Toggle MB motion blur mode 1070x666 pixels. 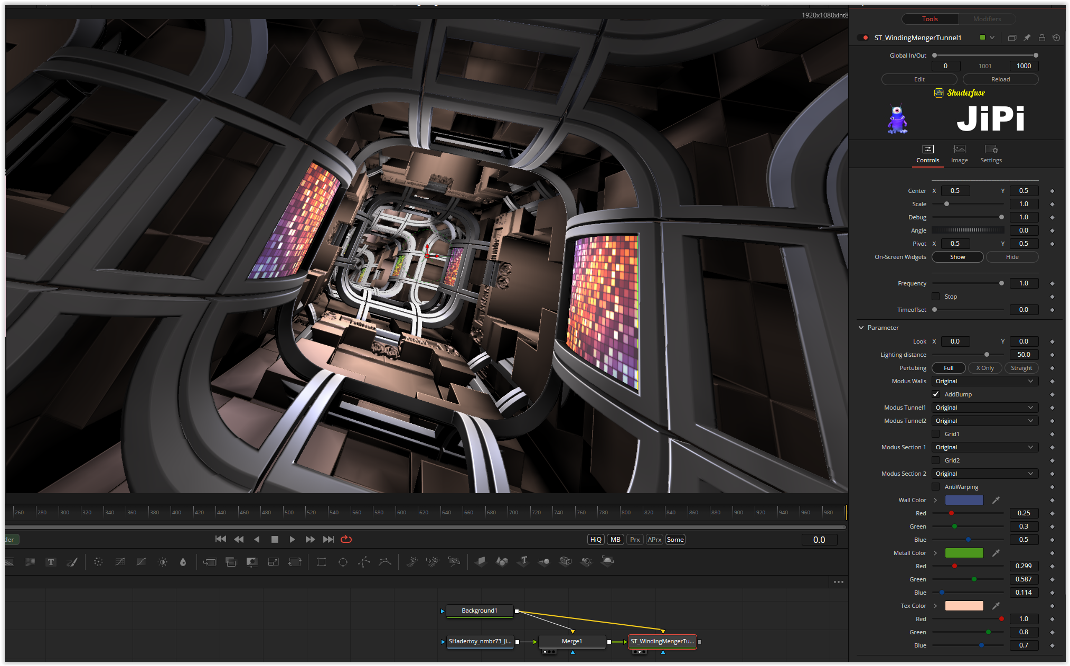[x=615, y=540]
